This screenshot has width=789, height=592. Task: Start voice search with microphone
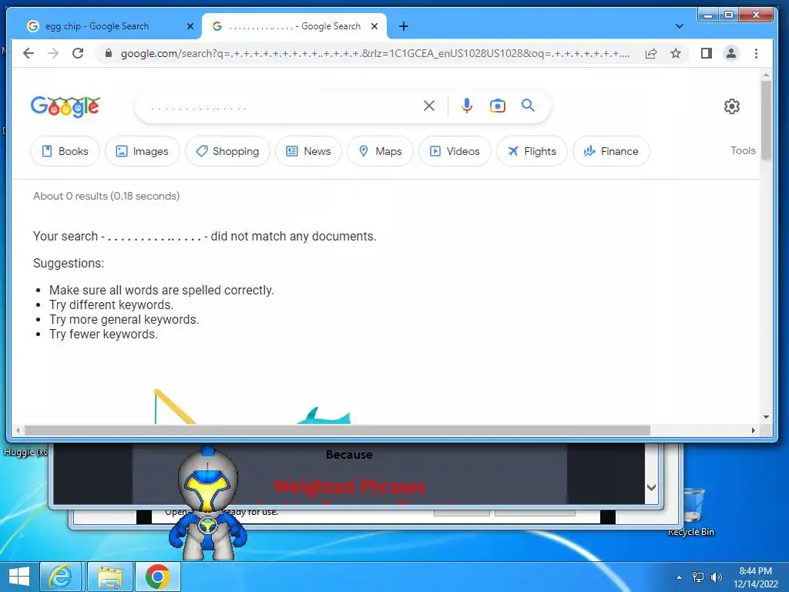pos(466,106)
